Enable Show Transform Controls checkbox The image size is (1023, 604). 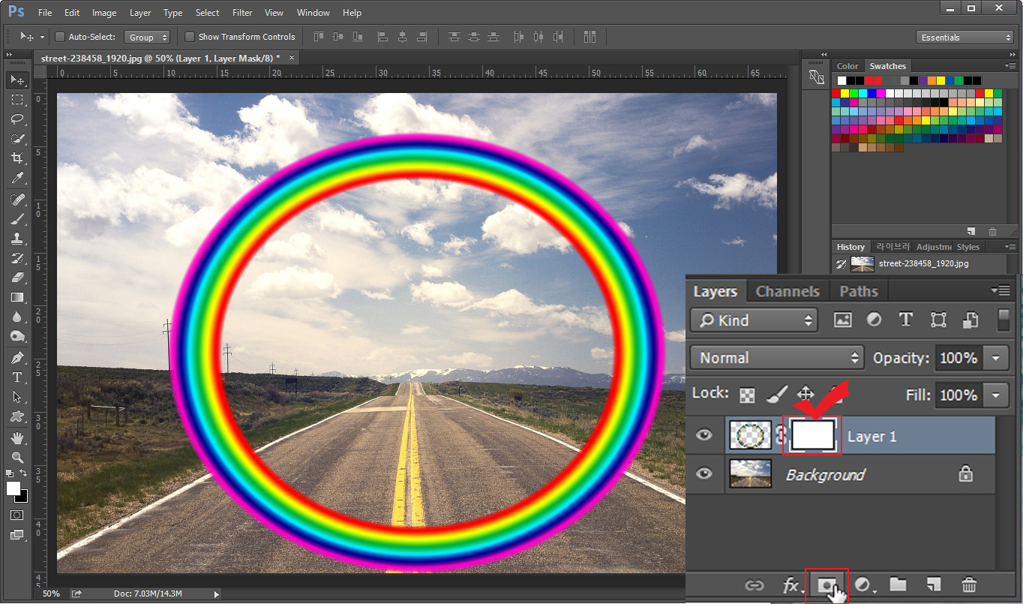pos(190,37)
